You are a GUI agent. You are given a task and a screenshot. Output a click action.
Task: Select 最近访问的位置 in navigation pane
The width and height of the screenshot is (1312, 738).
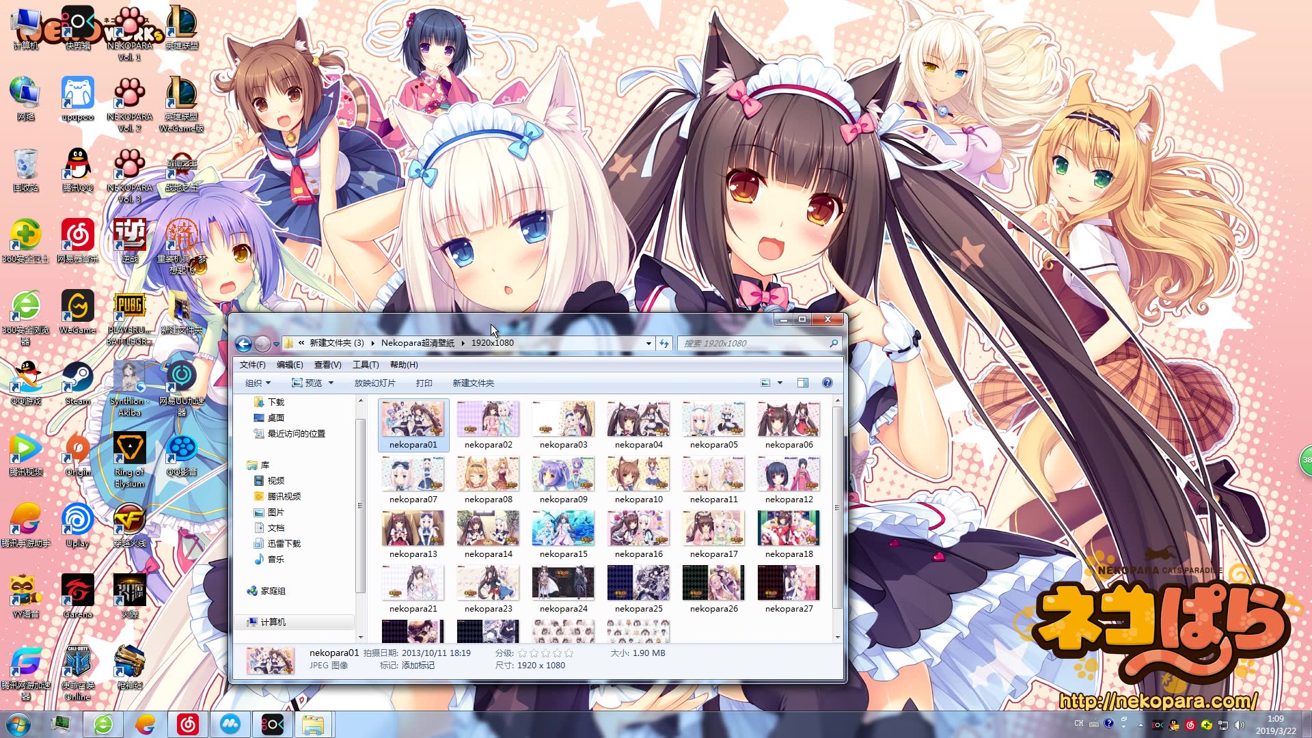(289, 433)
